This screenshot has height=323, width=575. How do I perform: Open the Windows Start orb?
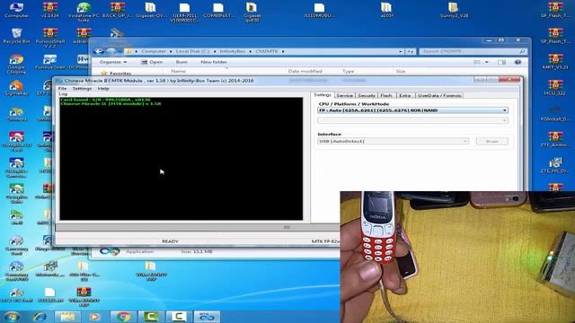(x=12, y=317)
